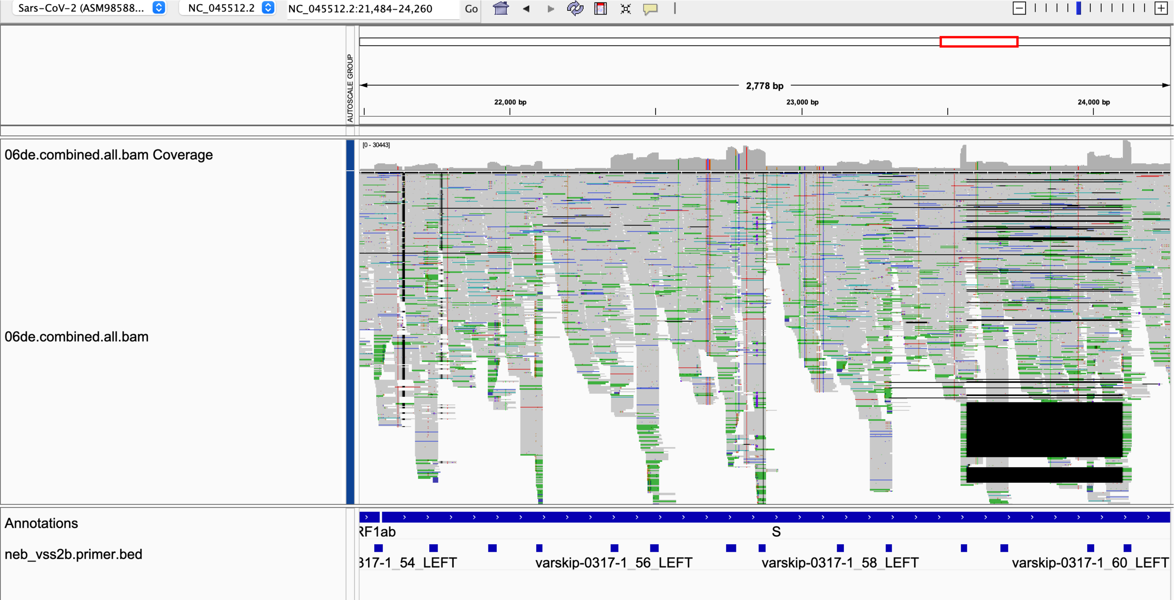Select the 06de.combined.all.bam alignment track

(77, 337)
